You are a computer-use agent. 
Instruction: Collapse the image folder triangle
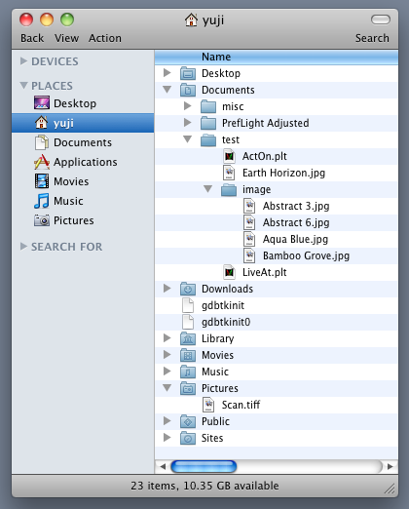click(x=208, y=188)
